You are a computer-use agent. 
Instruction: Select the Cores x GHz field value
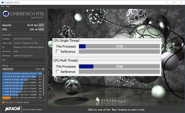(29, 43)
